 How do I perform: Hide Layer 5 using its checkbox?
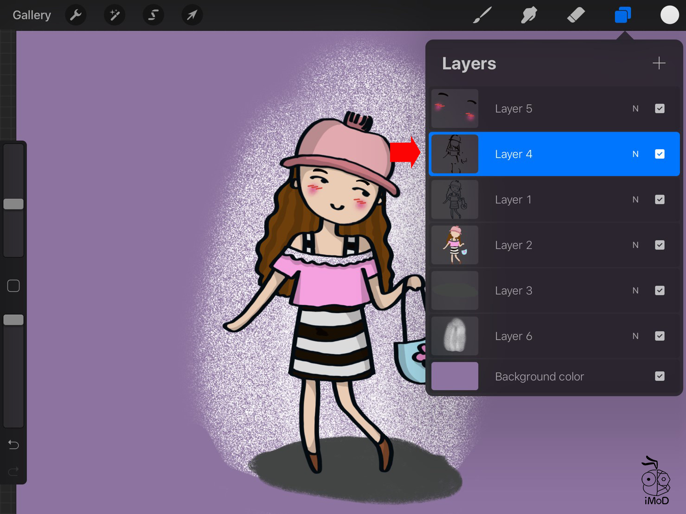[660, 108]
